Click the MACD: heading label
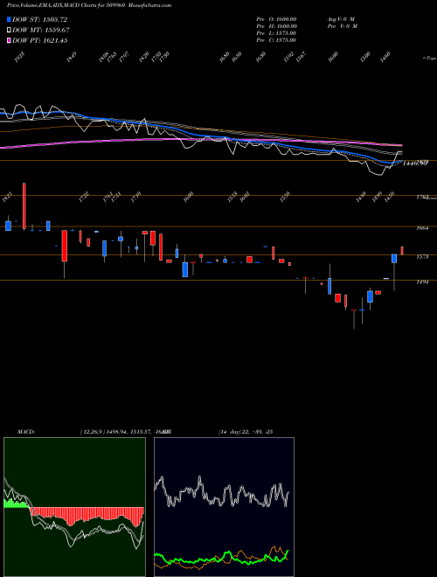The height and width of the screenshot is (577, 437). (x=25, y=432)
